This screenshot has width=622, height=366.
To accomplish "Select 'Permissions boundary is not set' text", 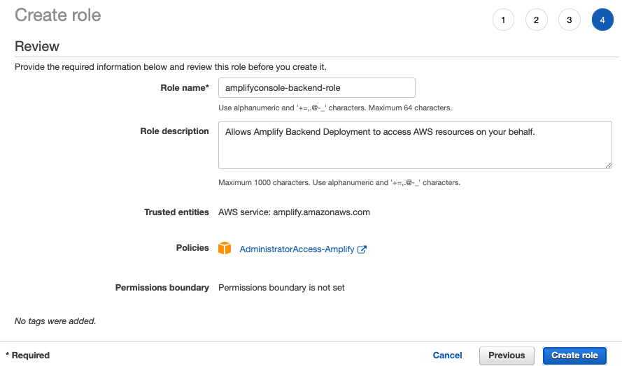I will point(281,288).
